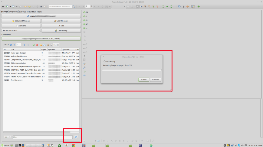Click the Filter input field
Screen dimensions: 263x147
click(43, 137)
